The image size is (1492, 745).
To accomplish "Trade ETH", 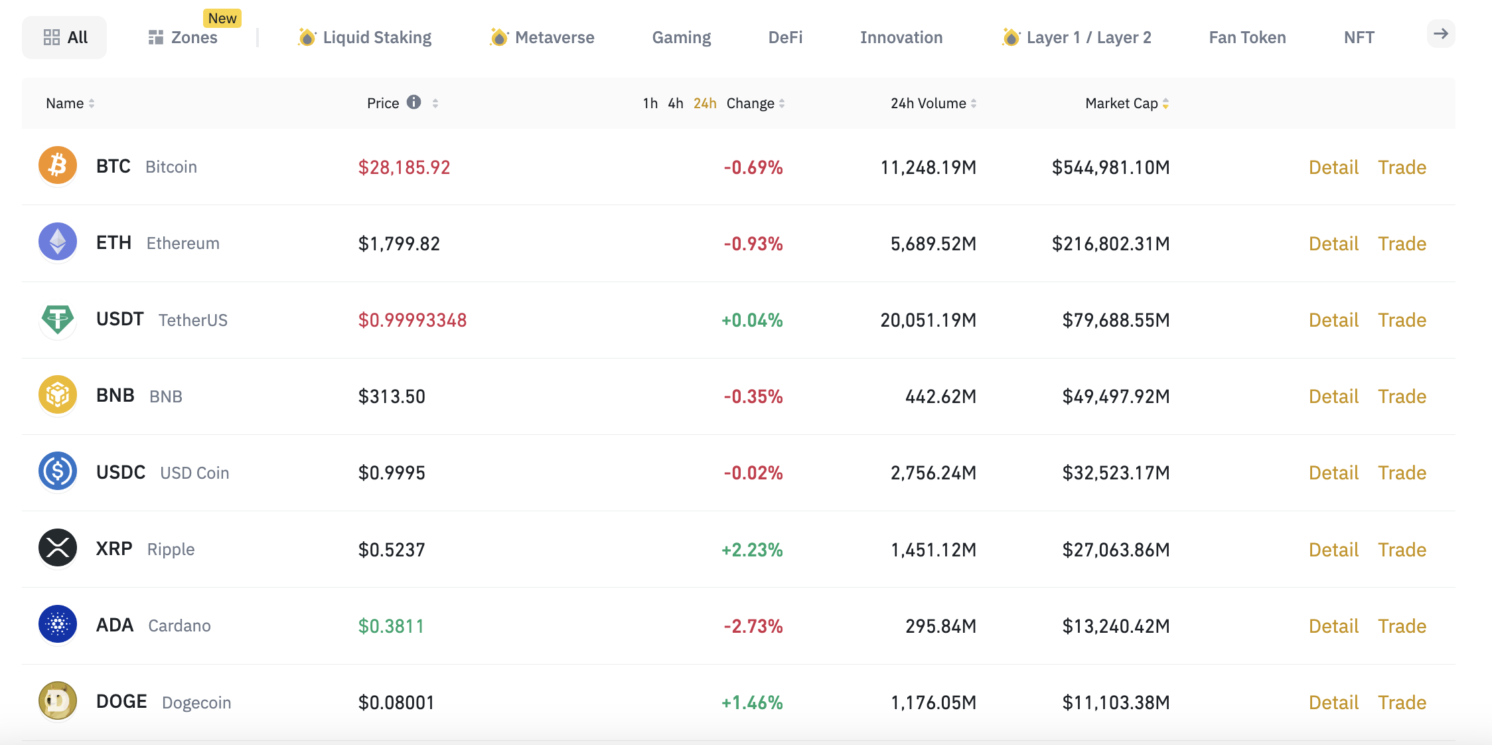I will pyautogui.click(x=1402, y=244).
